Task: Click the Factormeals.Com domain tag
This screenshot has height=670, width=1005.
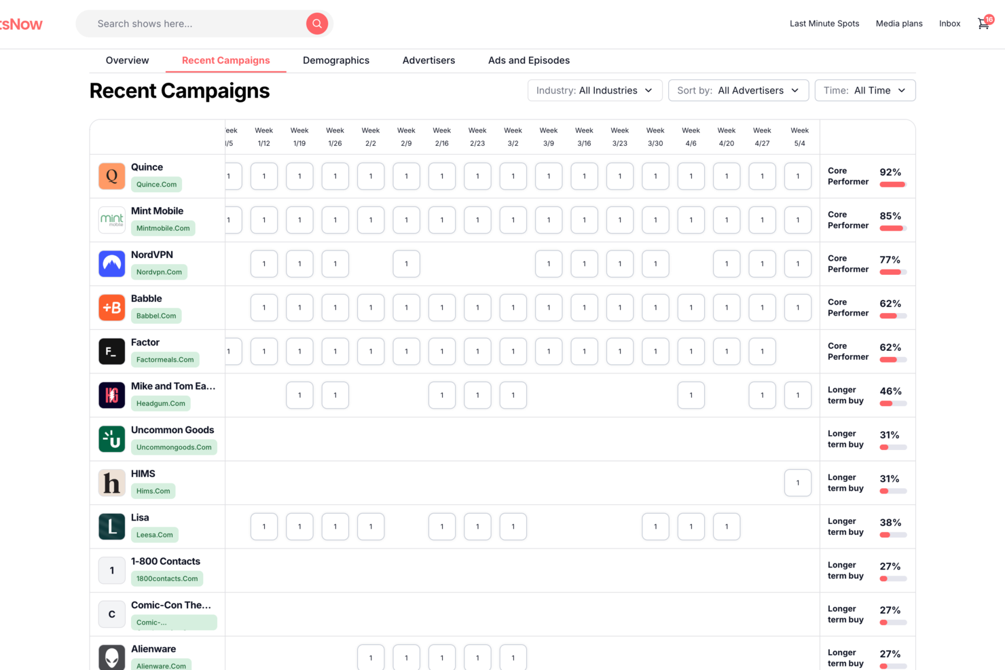Action: click(165, 360)
